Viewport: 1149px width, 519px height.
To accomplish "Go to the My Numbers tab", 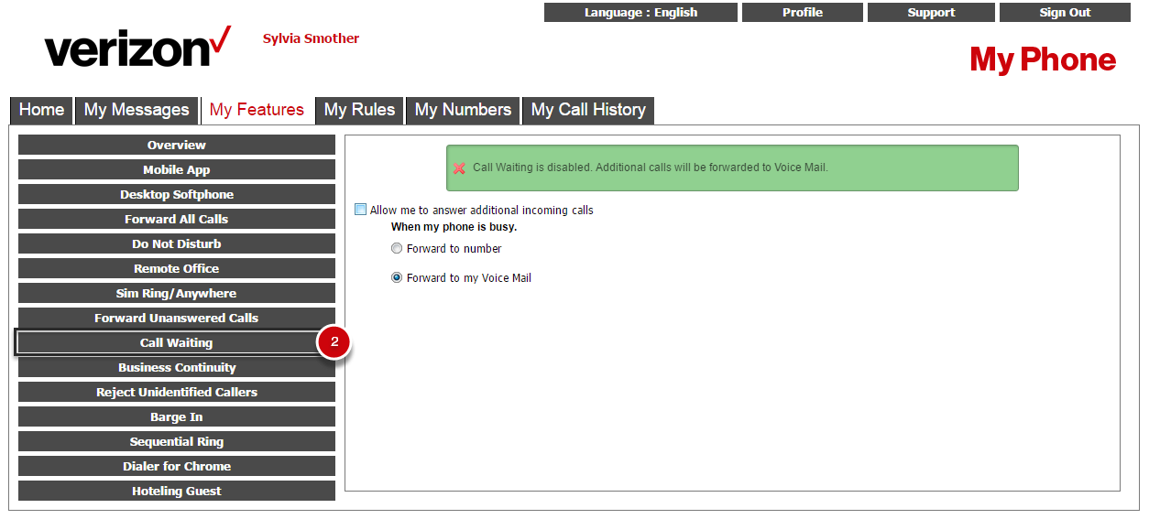I will pyautogui.click(x=463, y=110).
